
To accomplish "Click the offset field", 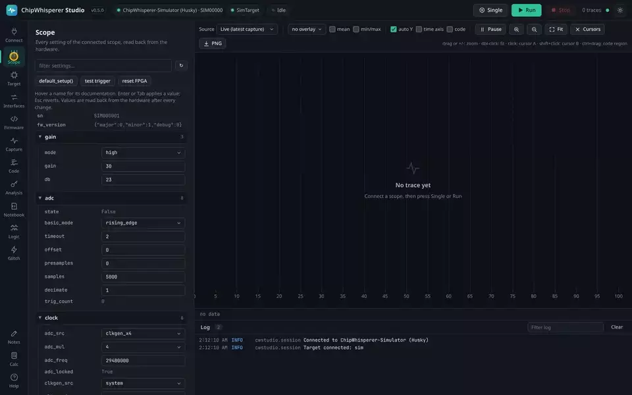I will pos(143,250).
